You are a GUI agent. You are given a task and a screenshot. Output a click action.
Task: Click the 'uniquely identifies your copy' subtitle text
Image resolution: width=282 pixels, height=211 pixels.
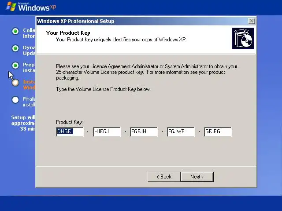point(121,40)
